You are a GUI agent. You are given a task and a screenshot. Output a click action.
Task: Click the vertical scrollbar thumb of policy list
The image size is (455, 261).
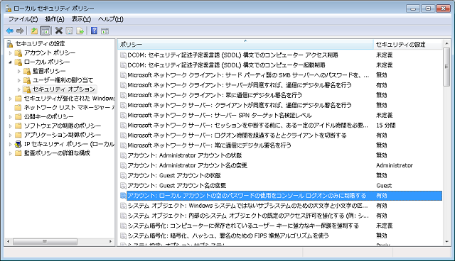click(x=446, y=67)
